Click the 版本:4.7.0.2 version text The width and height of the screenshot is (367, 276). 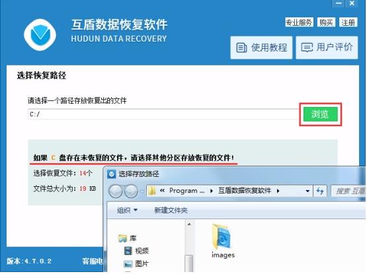[x=29, y=261]
